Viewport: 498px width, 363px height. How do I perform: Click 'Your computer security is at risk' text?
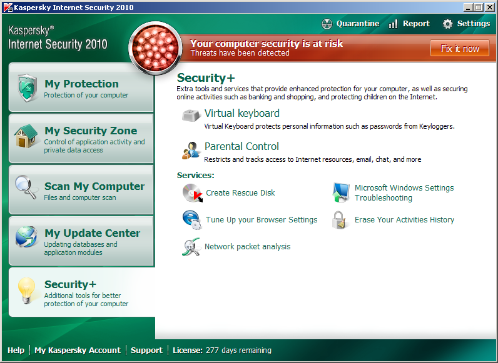coord(267,44)
